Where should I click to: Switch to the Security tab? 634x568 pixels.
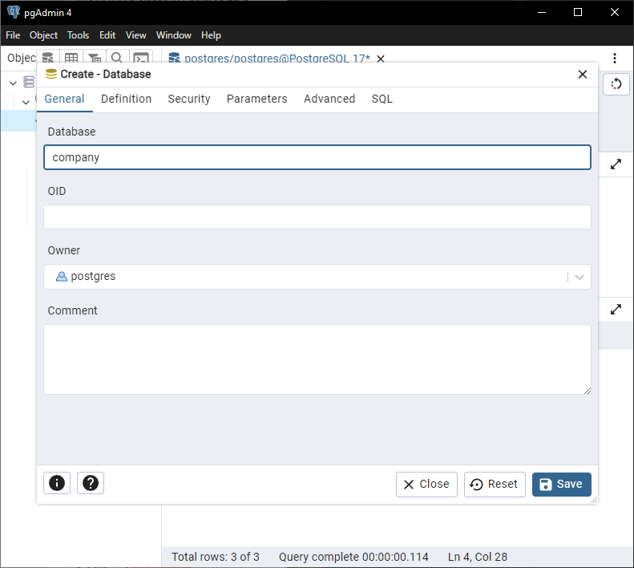[189, 99]
